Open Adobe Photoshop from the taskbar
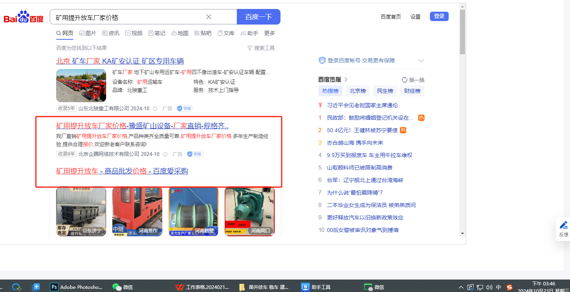 77,287
